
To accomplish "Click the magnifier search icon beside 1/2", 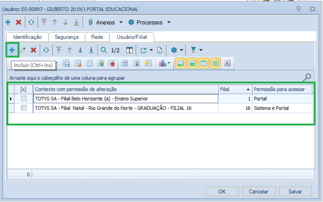I will click(x=103, y=50).
